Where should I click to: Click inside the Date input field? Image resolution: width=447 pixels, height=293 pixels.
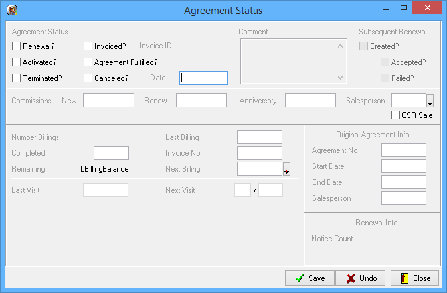[203, 78]
